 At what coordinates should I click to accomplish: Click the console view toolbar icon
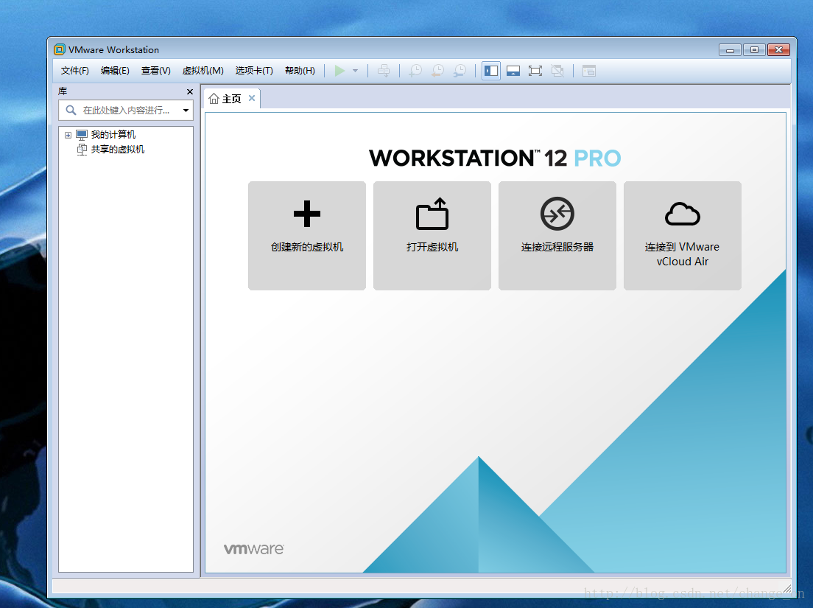click(589, 71)
